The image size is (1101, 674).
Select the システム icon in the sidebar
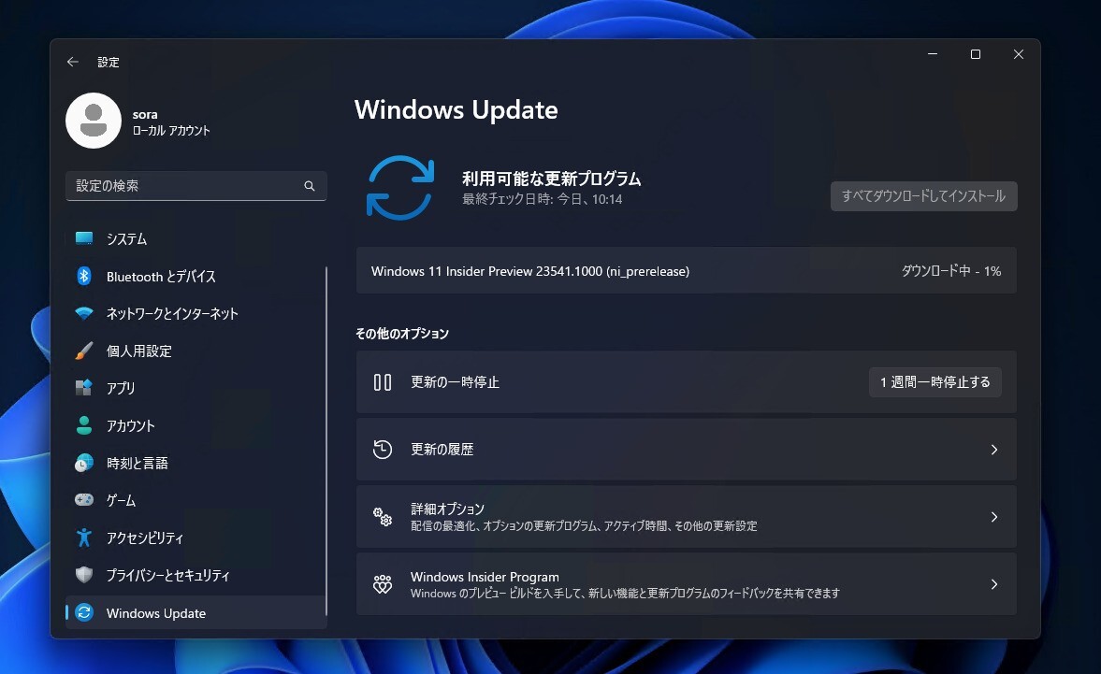pyautogui.click(x=82, y=238)
